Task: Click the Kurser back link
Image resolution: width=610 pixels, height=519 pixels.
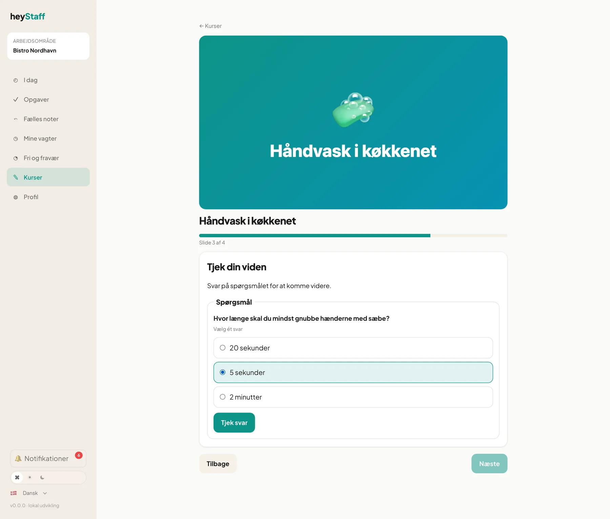Action: pos(210,26)
